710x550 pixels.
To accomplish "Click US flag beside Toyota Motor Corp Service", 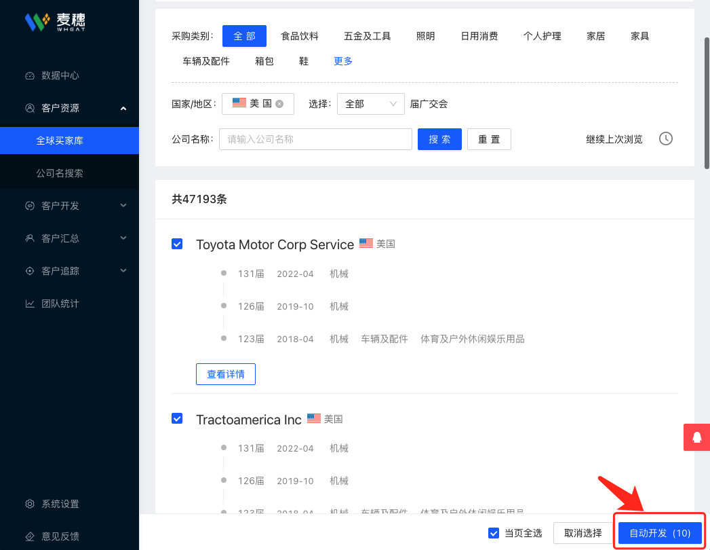I will click(x=366, y=244).
